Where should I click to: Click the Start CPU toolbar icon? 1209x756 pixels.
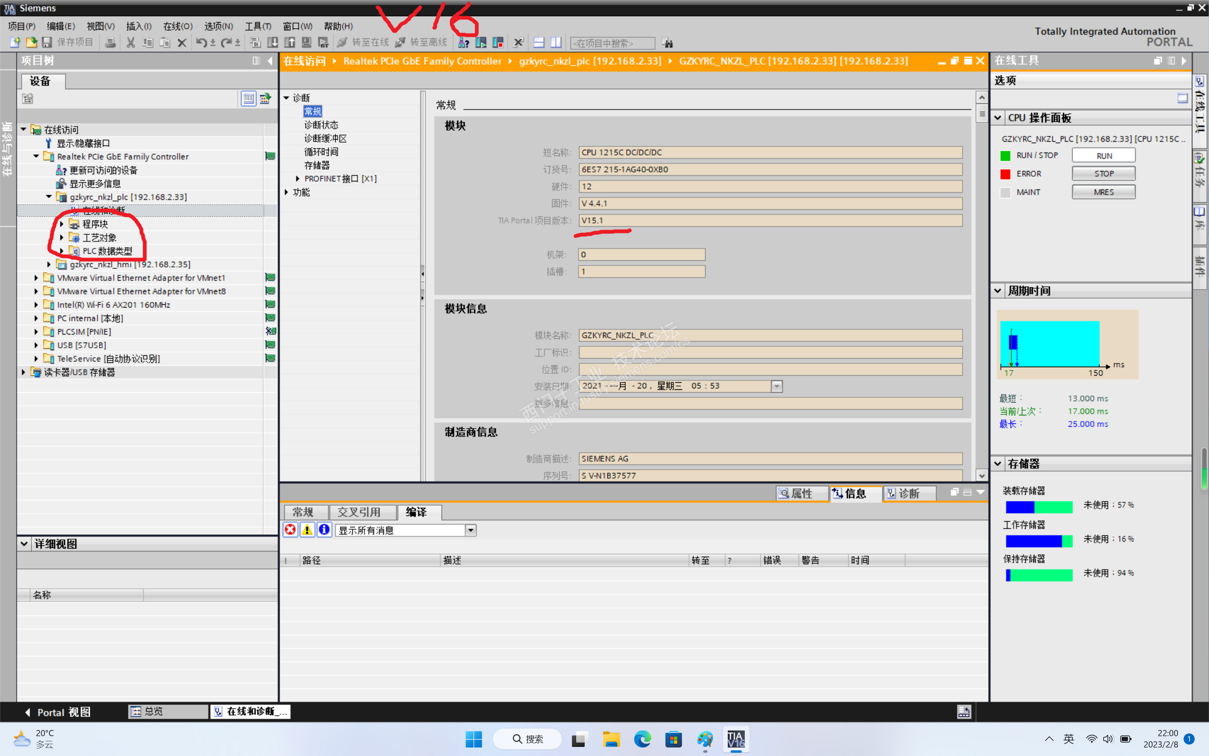click(481, 43)
